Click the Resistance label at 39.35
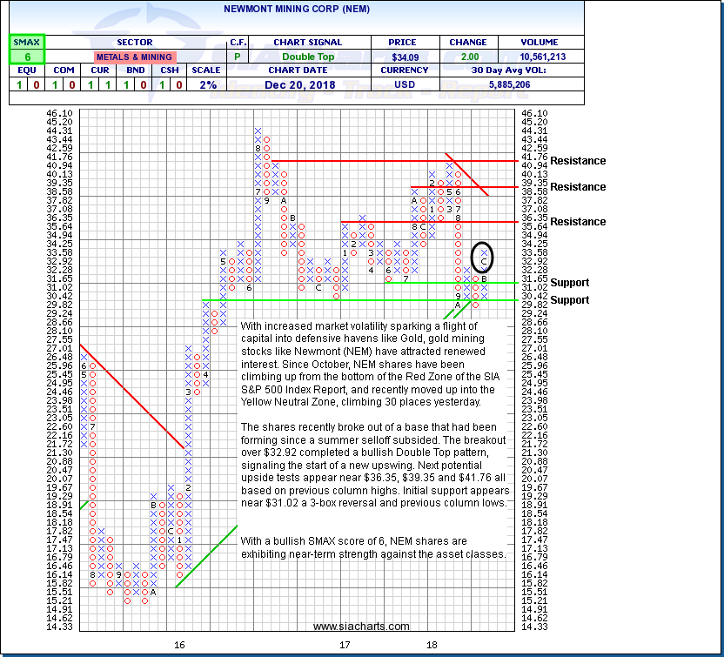The height and width of the screenshot is (657, 724). click(578, 187)
